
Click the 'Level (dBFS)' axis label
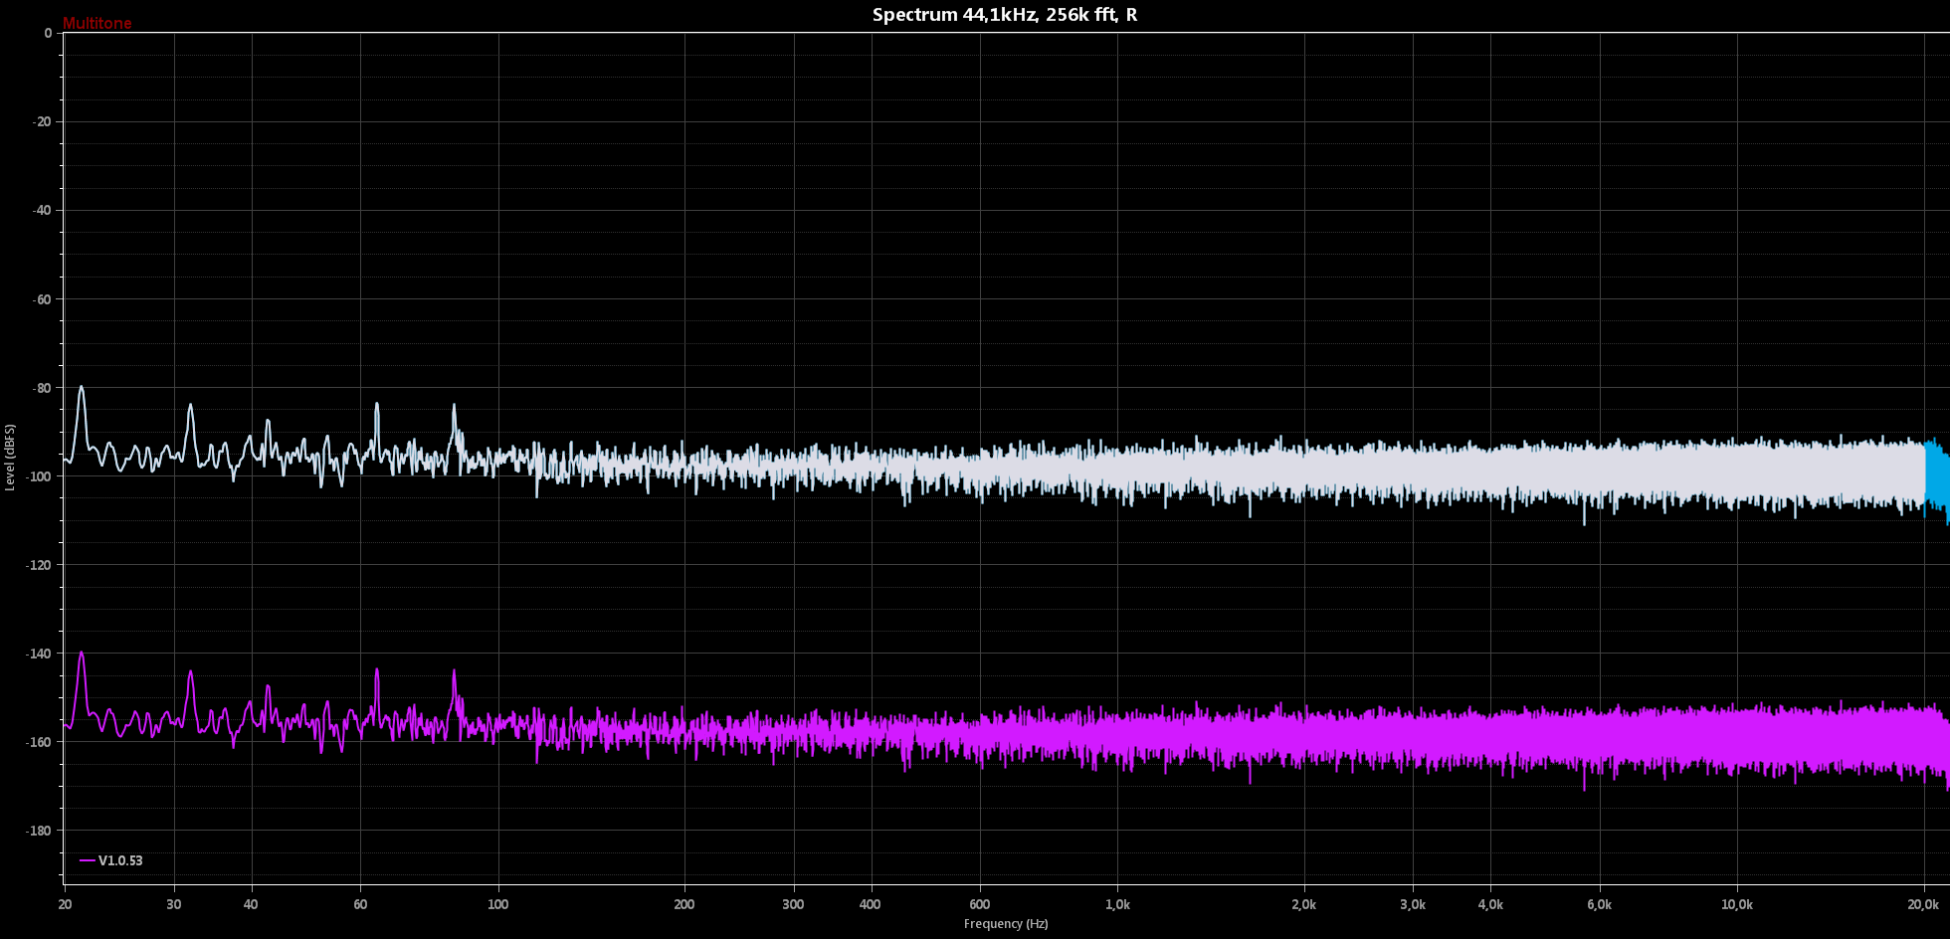pos(10,458)
